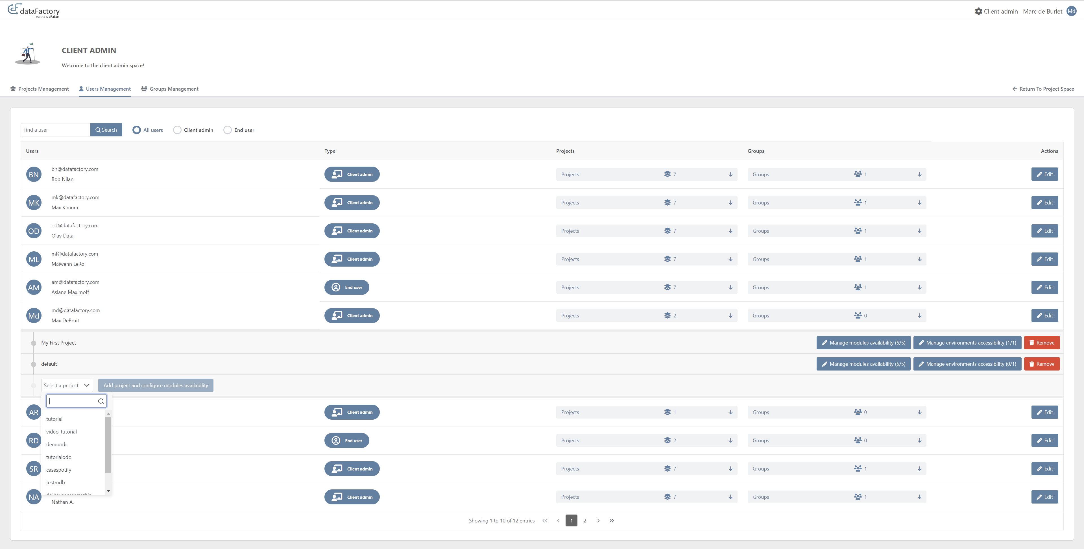Remove the My First Project entry
This screenshot has height=549, width=1084.
coord(1041,343)
